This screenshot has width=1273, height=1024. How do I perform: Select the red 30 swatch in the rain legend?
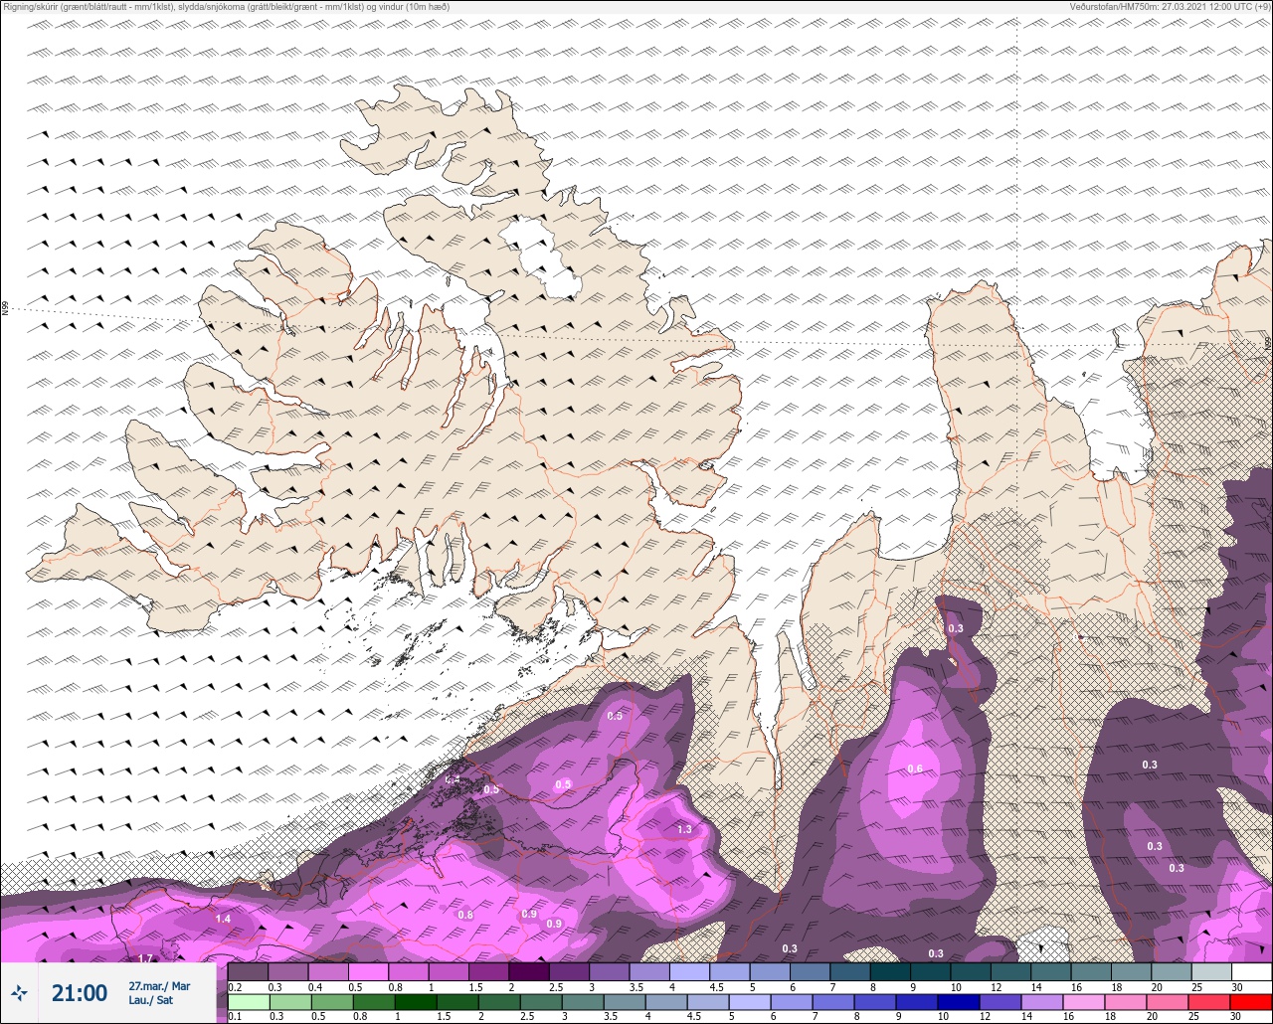(1250, 1002)
